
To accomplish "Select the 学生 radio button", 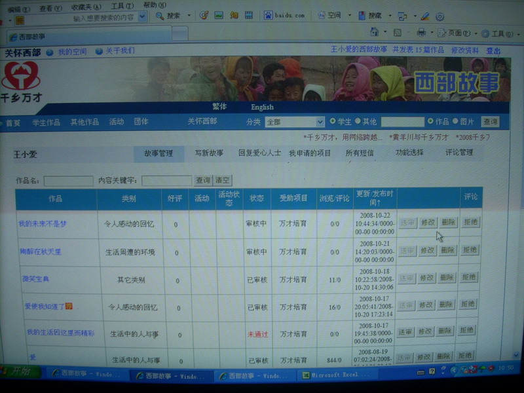I will 333,121.
